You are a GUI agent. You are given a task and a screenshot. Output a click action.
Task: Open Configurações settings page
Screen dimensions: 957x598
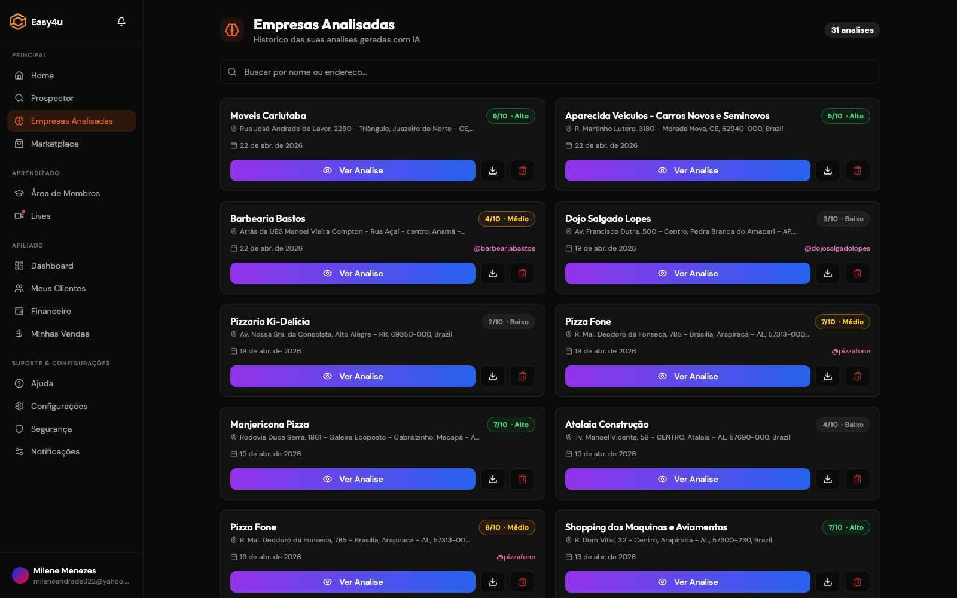coord(59,406)
